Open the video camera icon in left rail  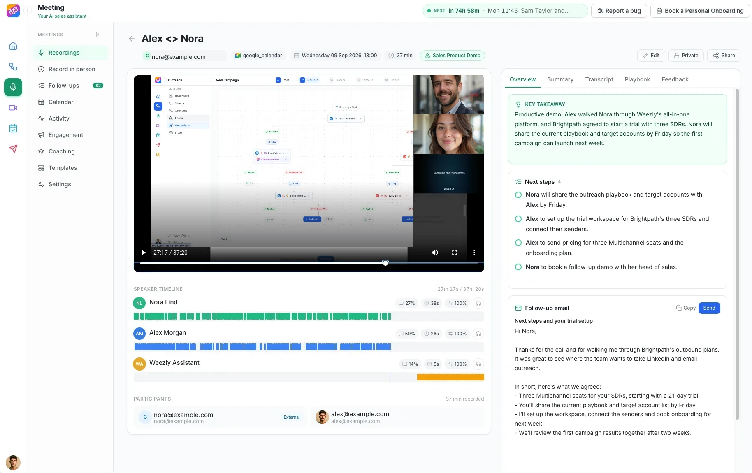(x=13, y=108)
